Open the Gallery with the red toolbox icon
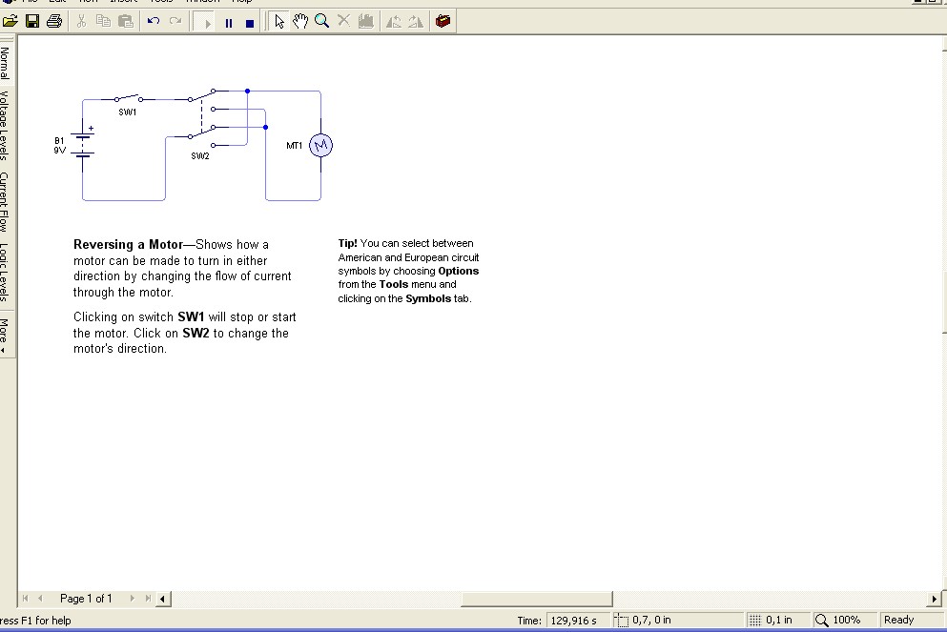Viewport: 947px width, 632px height. [443, 22]
